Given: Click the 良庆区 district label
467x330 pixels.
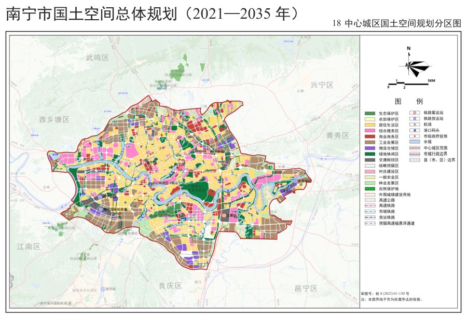Looking at the screenshot, I should [170, 285].
